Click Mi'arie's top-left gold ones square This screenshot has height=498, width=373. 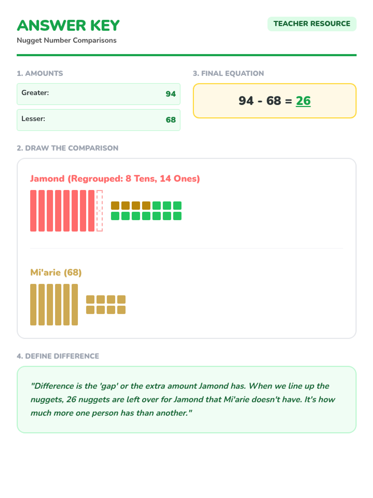point(90,299)
